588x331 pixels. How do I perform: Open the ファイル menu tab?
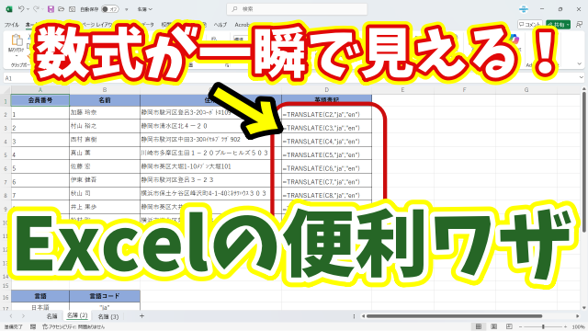pyautogui.click(x=12, y=25)
